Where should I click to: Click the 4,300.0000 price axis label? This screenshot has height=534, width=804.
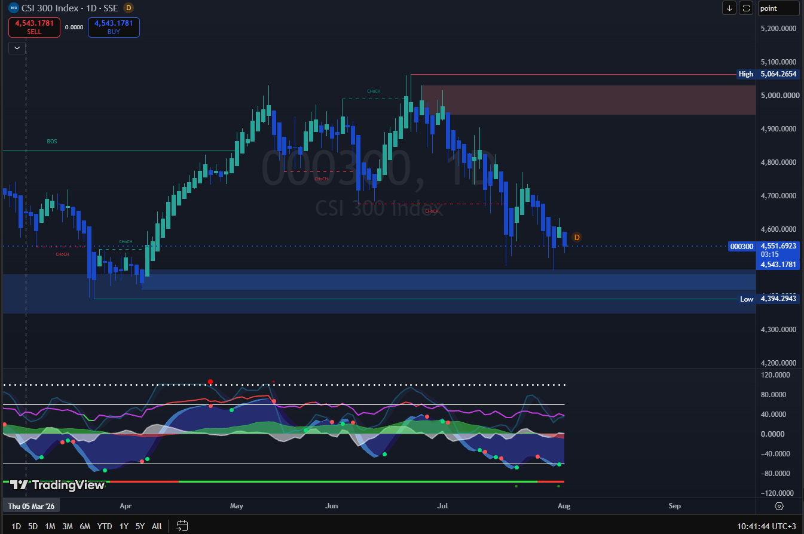point(778,330)
